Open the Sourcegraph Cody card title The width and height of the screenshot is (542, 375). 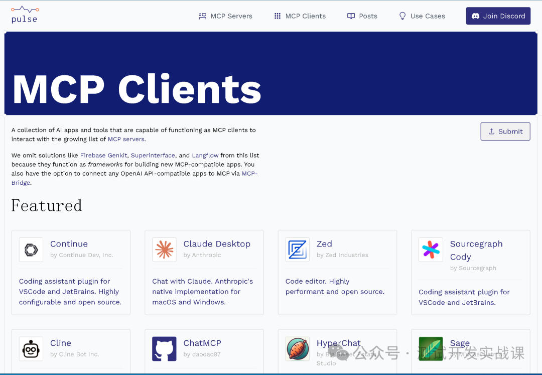(476, 250)
